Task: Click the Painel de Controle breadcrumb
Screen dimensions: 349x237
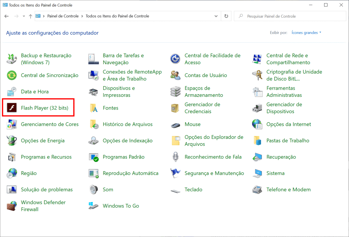Action: [x=63, y=16]
